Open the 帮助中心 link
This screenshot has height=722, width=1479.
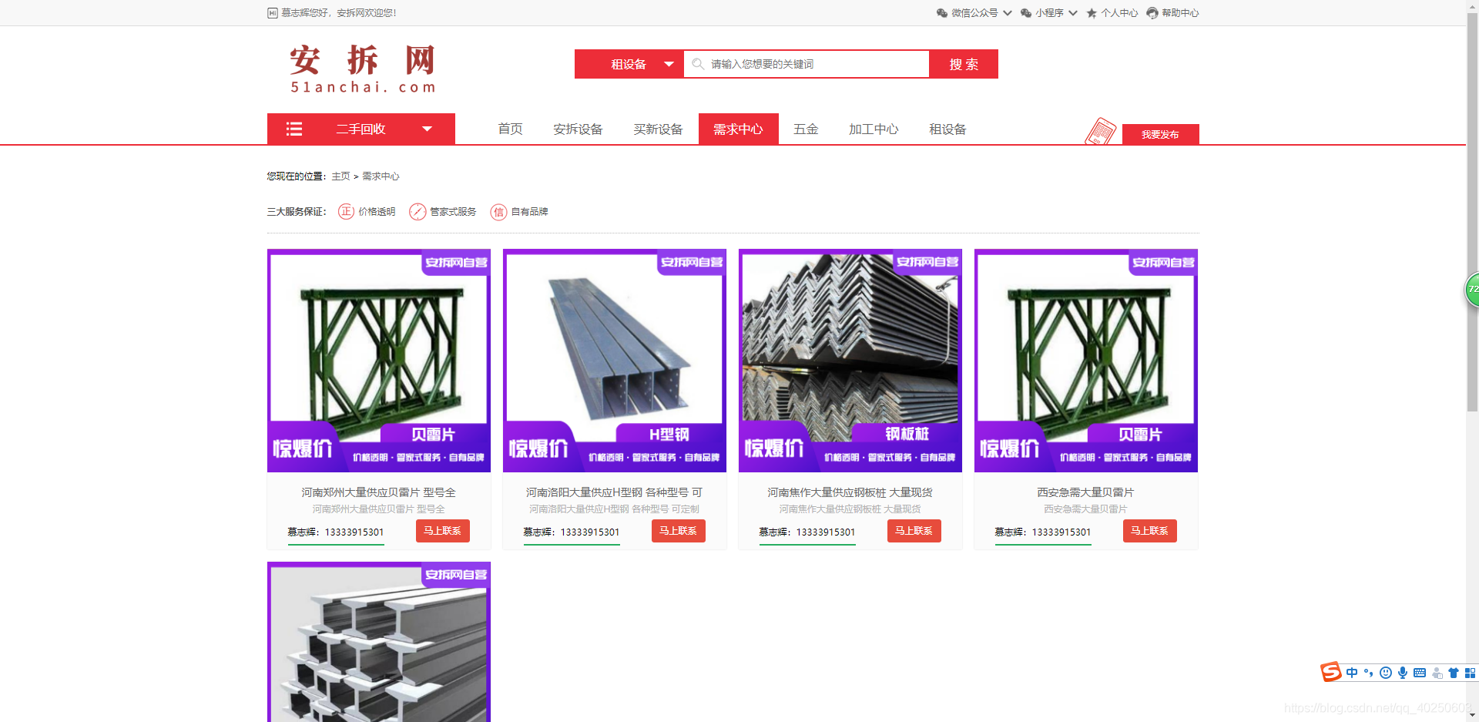(x=1180, y=13)
